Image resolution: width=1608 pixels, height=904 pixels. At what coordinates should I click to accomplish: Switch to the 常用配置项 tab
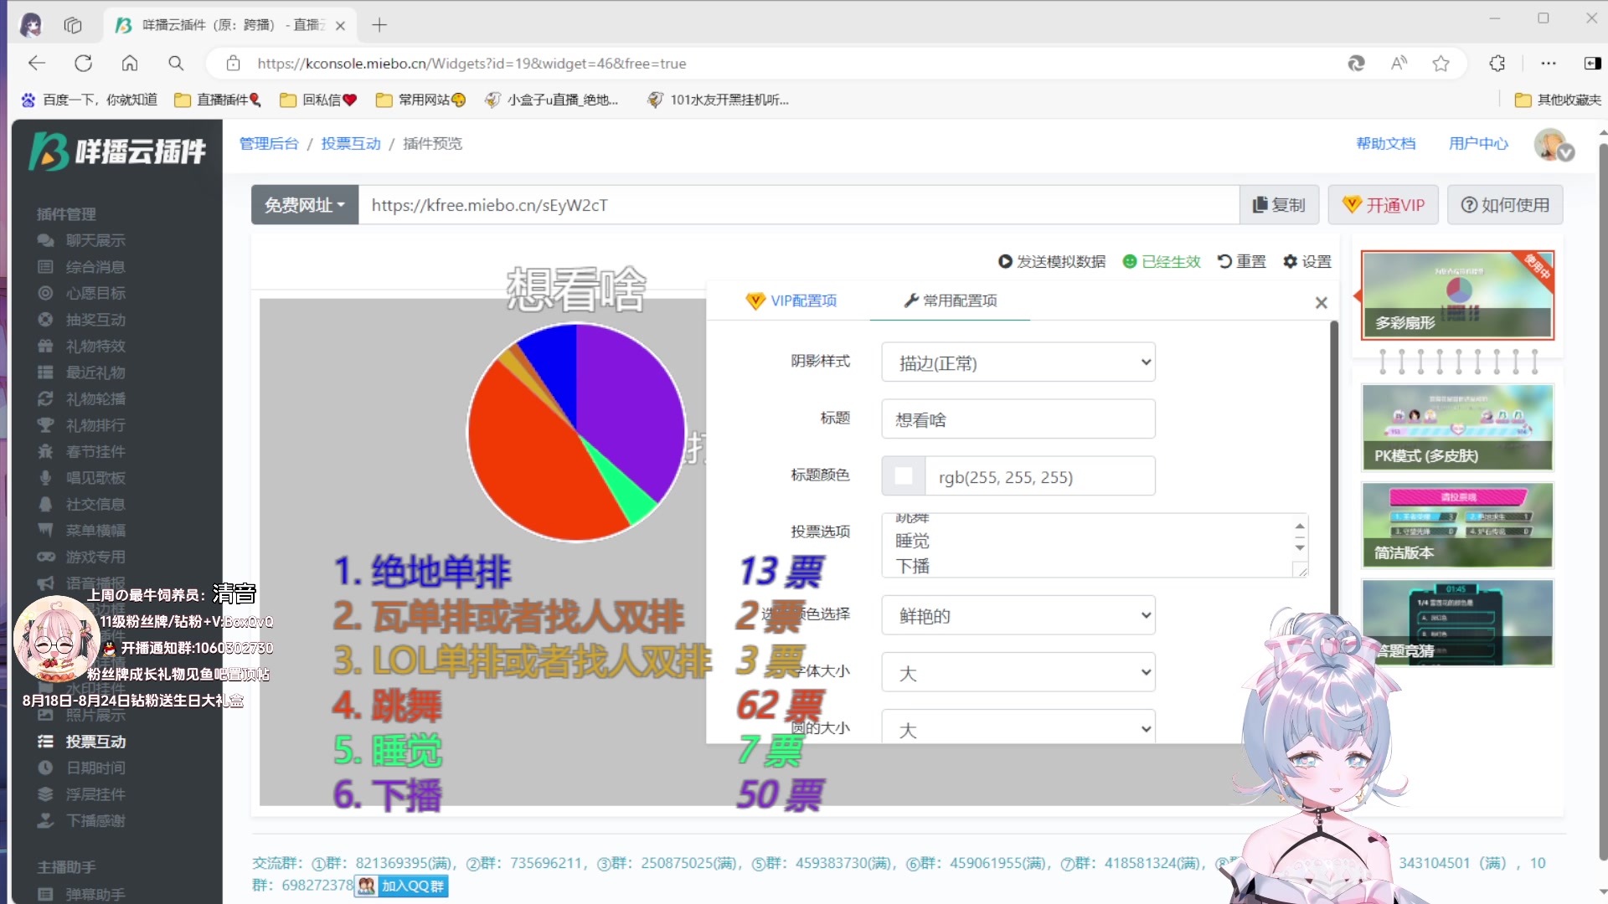(949, 300)
